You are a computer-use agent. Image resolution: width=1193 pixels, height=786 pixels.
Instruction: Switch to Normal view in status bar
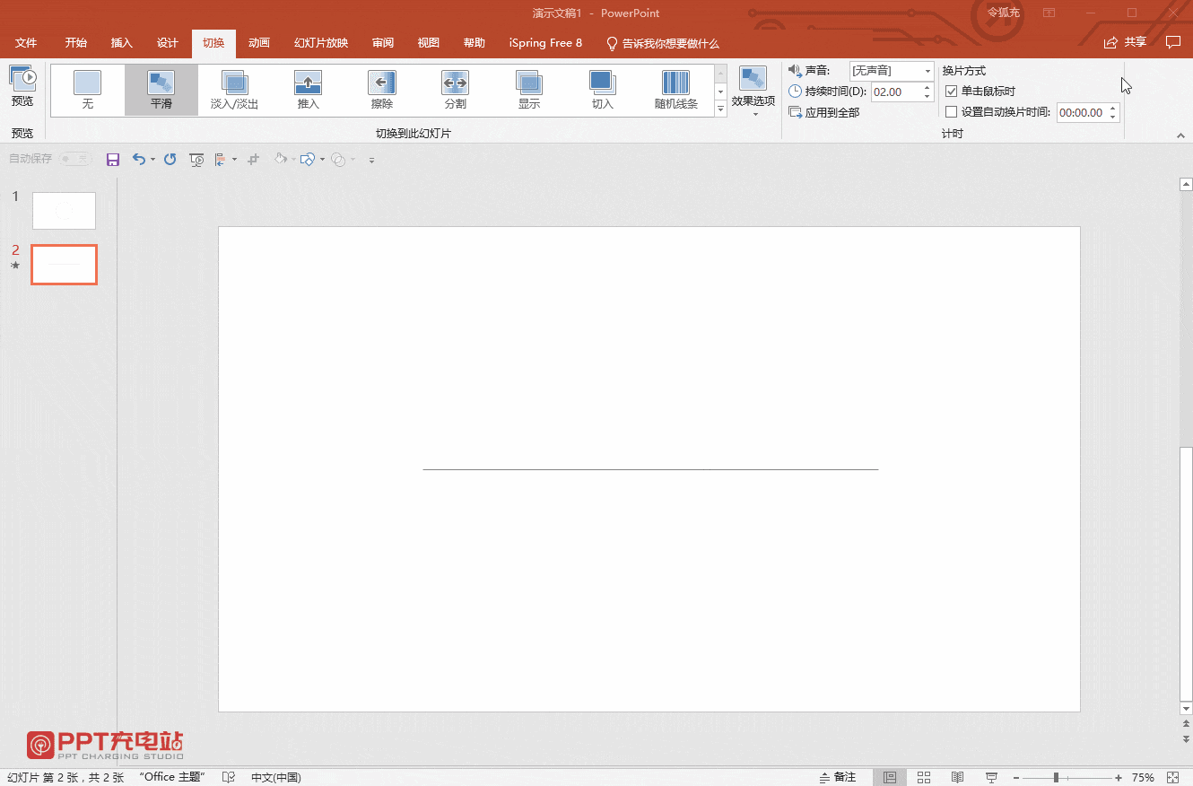tap(890, 777)
